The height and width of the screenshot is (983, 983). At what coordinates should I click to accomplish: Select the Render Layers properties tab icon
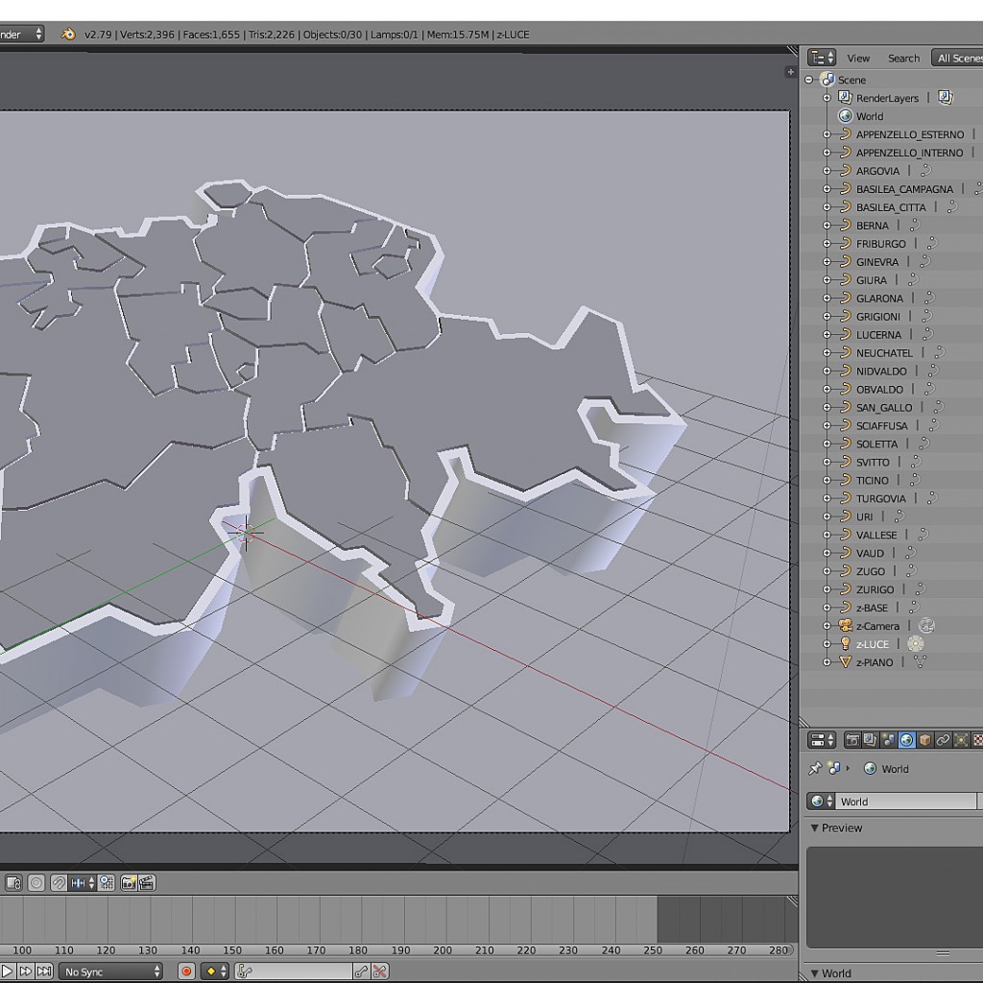[x=870, y=740]
